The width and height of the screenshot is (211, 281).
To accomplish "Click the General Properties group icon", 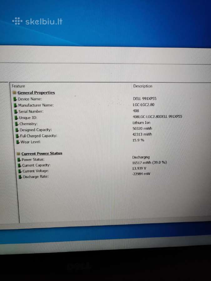I will click(14, 93).
